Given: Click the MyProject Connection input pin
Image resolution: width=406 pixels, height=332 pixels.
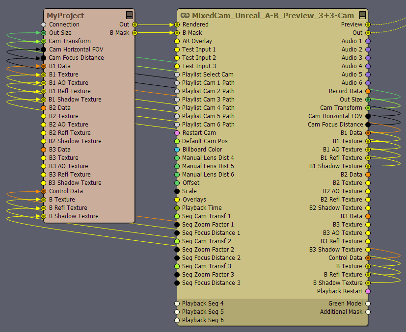Looking at the screenshot, I should pos(44,25).
